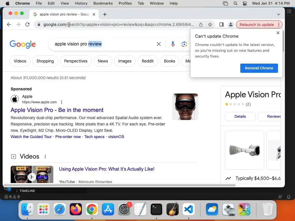Open Terminal from the dock
This screenshot has width=295, height=221.
coord(156,209)
